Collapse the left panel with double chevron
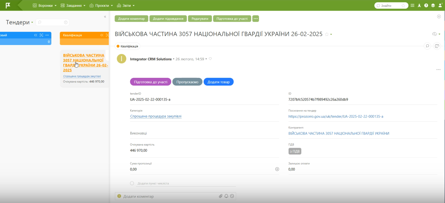Image resolution: width=445 pixels, height=203 pixels. click(x=105, y=17)
